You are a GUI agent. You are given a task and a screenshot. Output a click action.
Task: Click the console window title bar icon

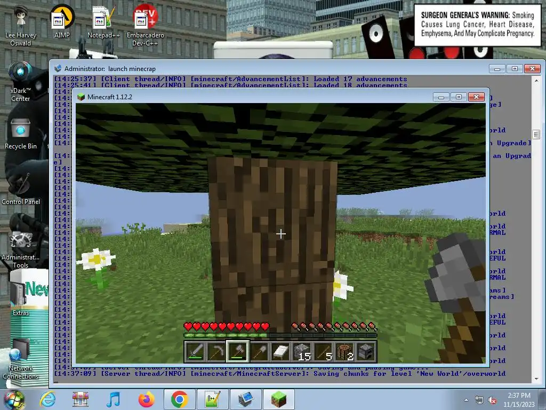[x=58, y=68]
